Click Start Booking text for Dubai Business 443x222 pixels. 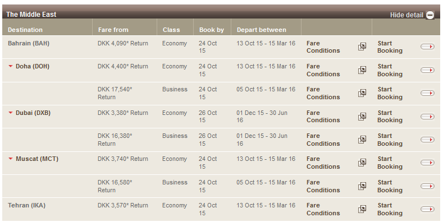coord(390,140)
